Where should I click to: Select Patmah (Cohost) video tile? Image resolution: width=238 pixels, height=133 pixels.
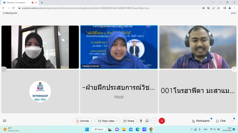click(x=119, y=47)
